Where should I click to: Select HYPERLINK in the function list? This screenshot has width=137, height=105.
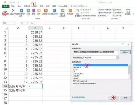(101, 74)
